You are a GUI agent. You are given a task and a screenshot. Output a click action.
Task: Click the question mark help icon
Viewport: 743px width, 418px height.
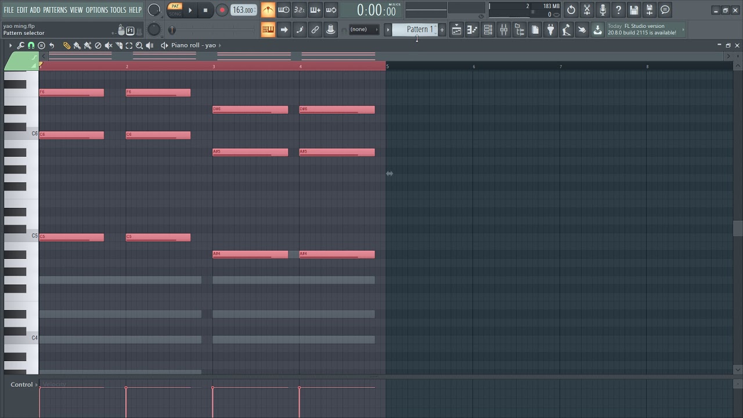(x=618, y=10)
